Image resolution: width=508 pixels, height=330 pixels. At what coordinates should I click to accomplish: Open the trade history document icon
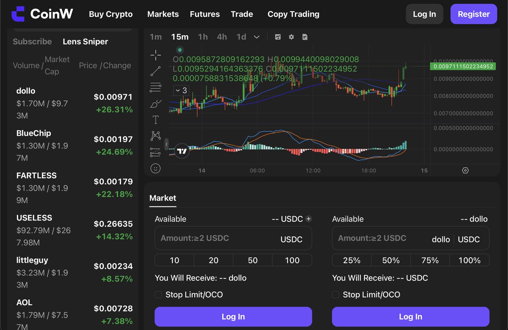305,37
